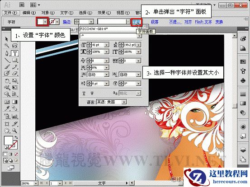This screenshot has height=187, width=250.
Task: Select the Rectangle tool
Action: (14, 60)
